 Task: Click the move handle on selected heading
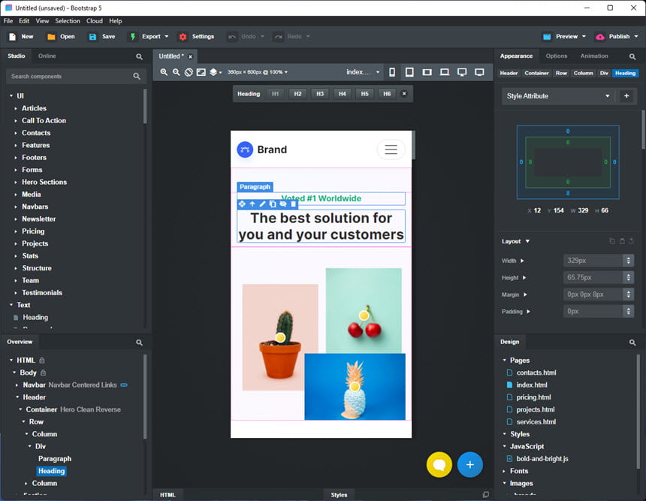242,204
